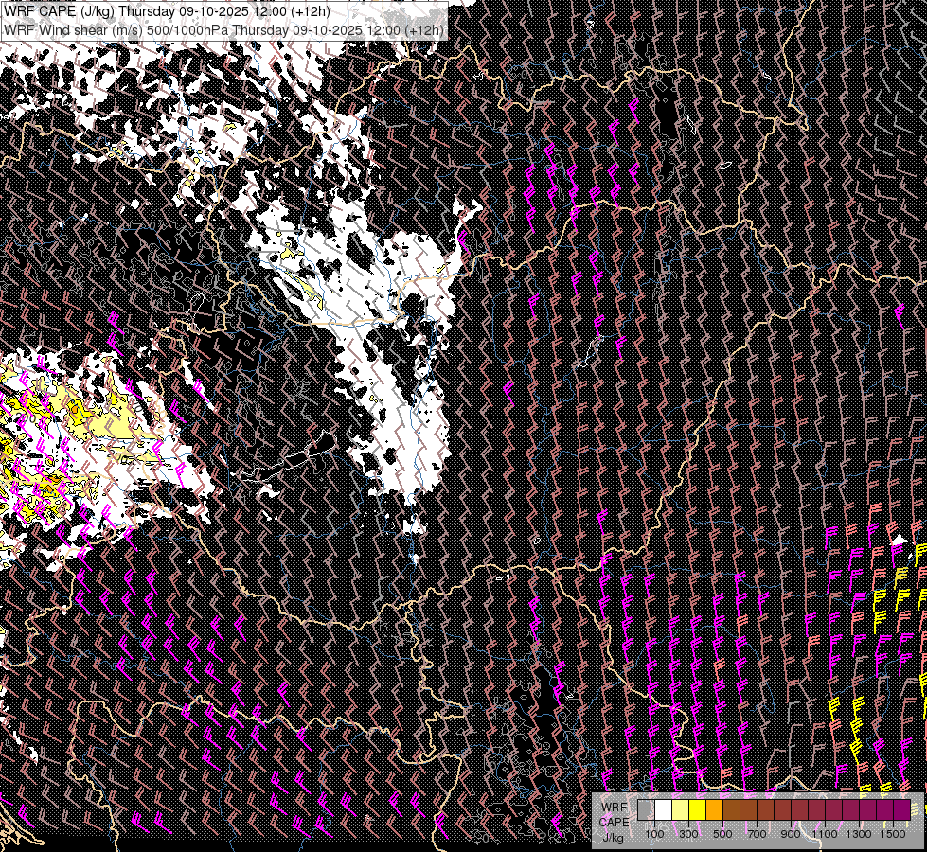Click the 'J/kg' unit label in legend
927x852 pixels.
pyautogui.click(x=614, y=839)
